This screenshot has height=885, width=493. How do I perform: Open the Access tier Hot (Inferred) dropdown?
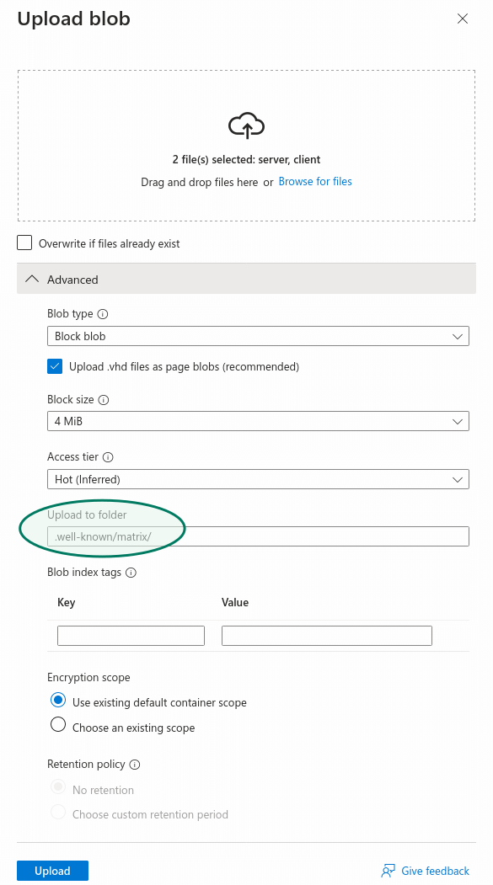[x=258, y=480]
